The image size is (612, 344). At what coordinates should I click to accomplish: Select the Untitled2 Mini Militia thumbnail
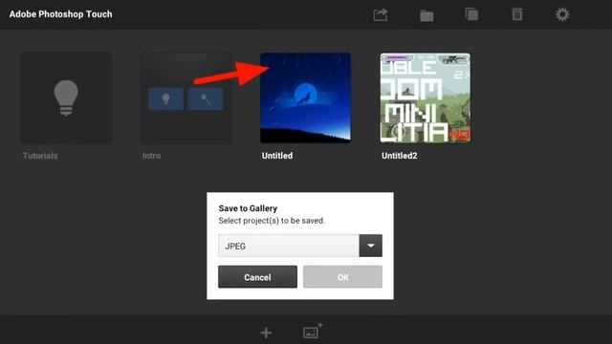pyautogui.click(x=426, y=97)
